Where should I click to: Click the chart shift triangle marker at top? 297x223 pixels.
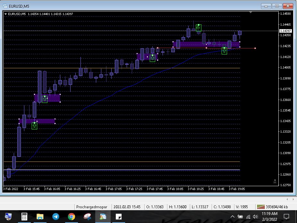tap(250, 12)
